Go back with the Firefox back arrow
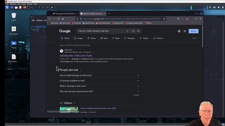 click(x=50, y=19)
